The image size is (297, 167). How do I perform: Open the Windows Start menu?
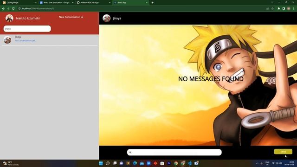(x=101, y=163)
